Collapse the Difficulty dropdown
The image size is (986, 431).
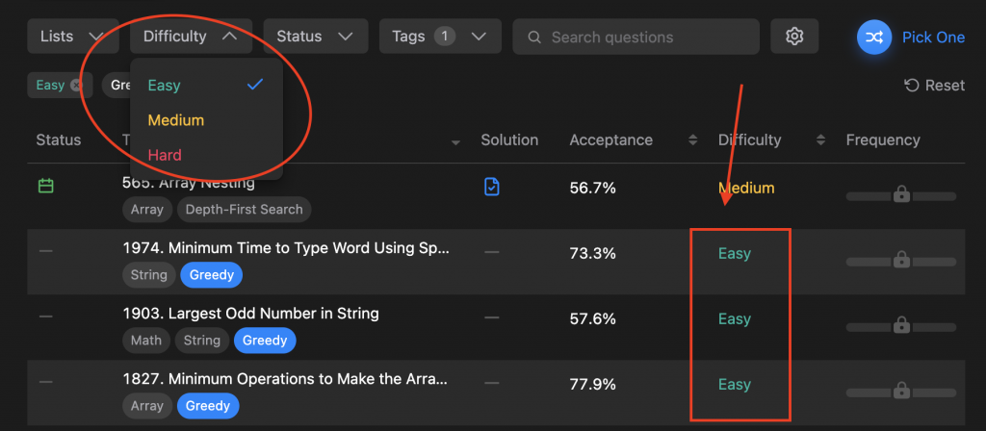[x=191, y=37]
